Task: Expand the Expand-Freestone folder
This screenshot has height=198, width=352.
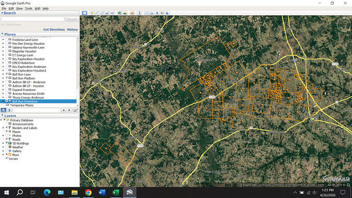Action: [3, 90]
